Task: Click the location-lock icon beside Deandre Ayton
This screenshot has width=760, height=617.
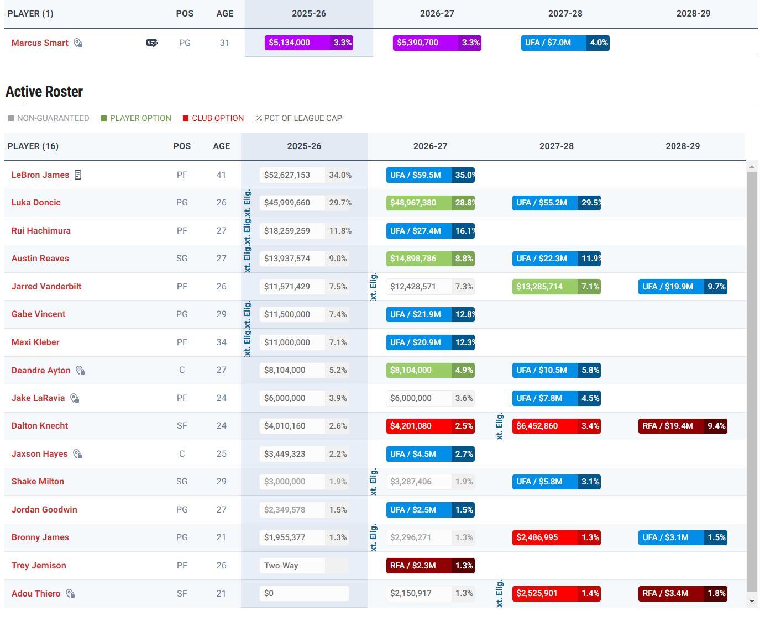Action: coord(80,371)
